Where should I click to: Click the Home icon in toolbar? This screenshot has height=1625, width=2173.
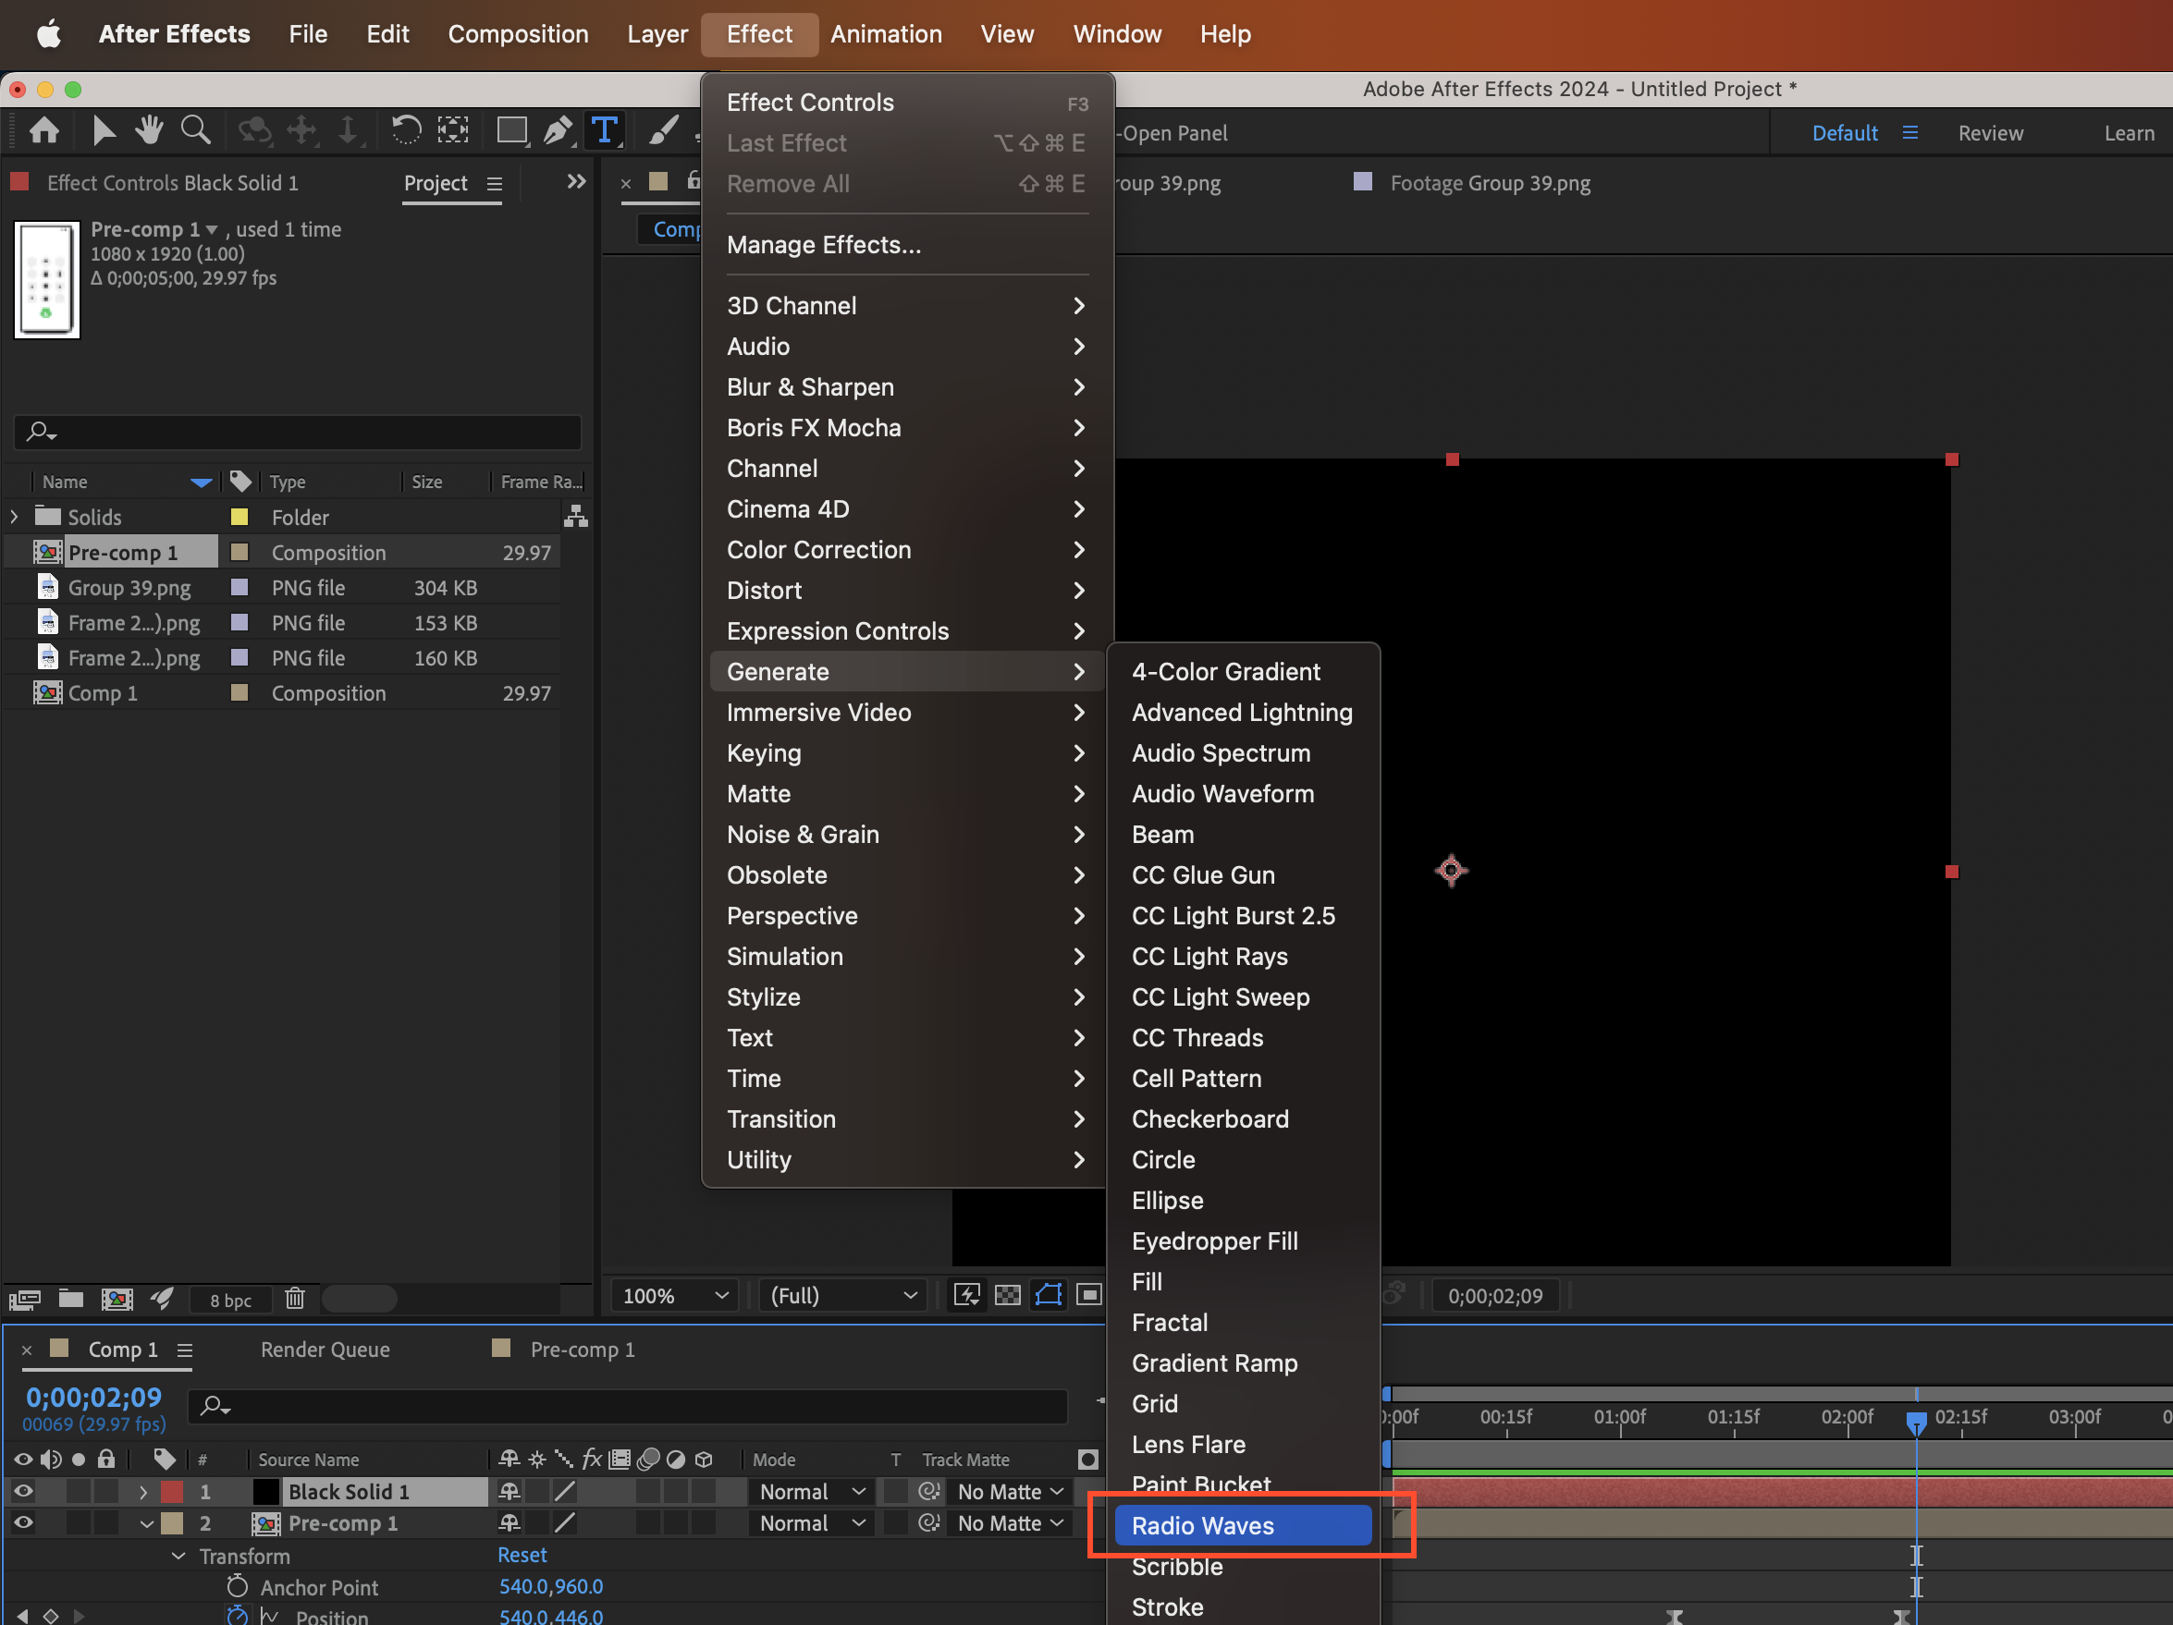pyautogui.click(x=44, y=129)
